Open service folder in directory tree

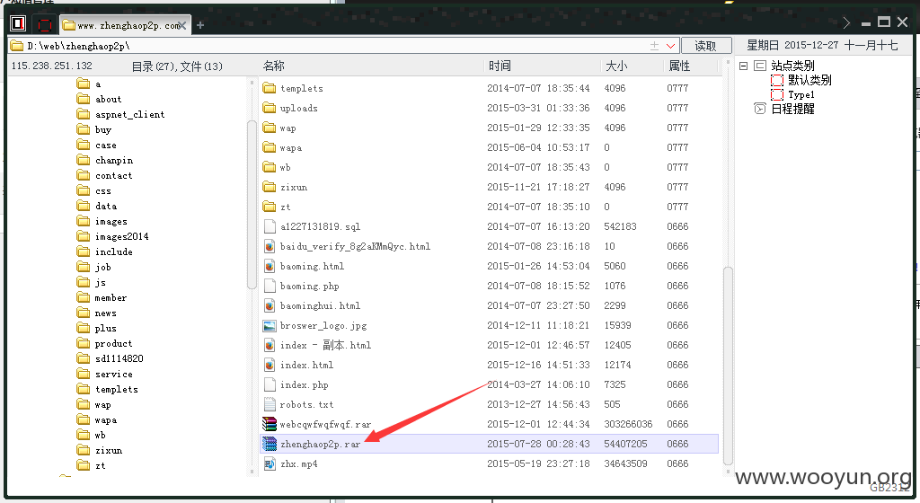point(114,374)
